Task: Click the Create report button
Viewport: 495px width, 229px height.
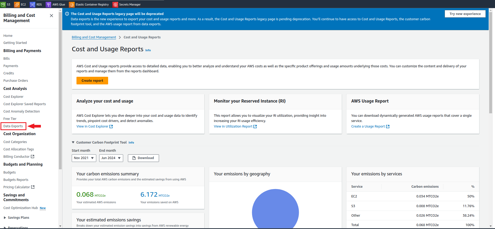Action: [92, 81]
